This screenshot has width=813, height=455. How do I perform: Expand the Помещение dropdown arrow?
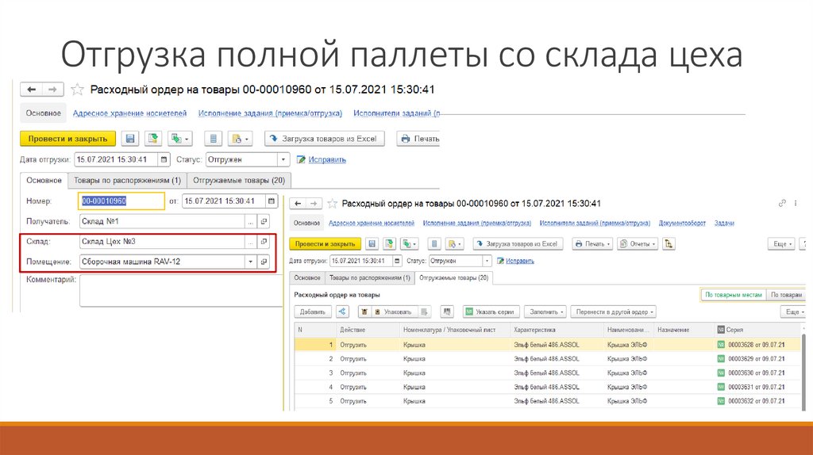click(x=250, y=262)
